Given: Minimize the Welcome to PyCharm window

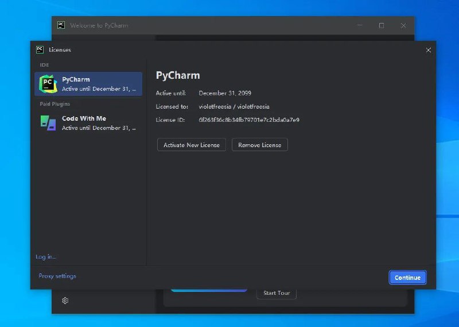Looking at the screenshot, I should [x=360, y=25].
